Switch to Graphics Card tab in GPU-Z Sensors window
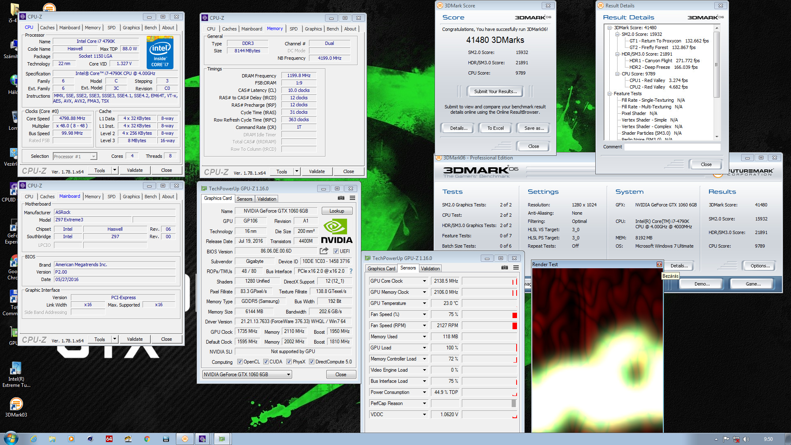 [x=381, y=269]
